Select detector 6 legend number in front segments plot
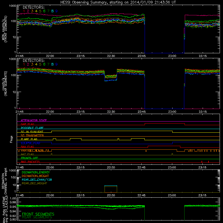 pyautogui.click(x=44, y=11)
